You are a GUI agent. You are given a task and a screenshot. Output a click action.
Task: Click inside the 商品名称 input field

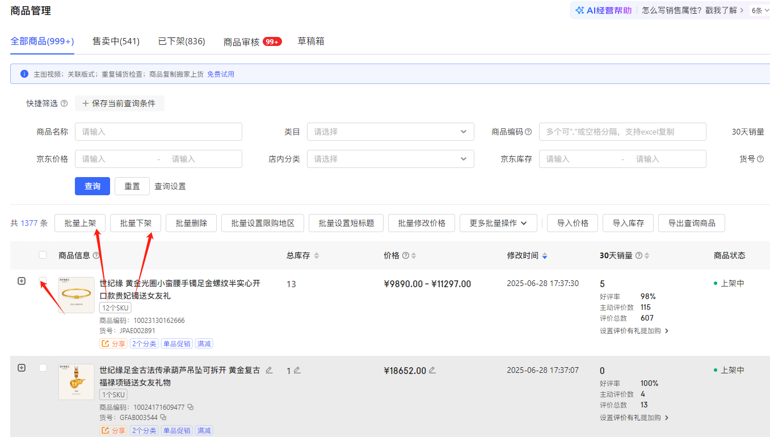tap(158, 132)
